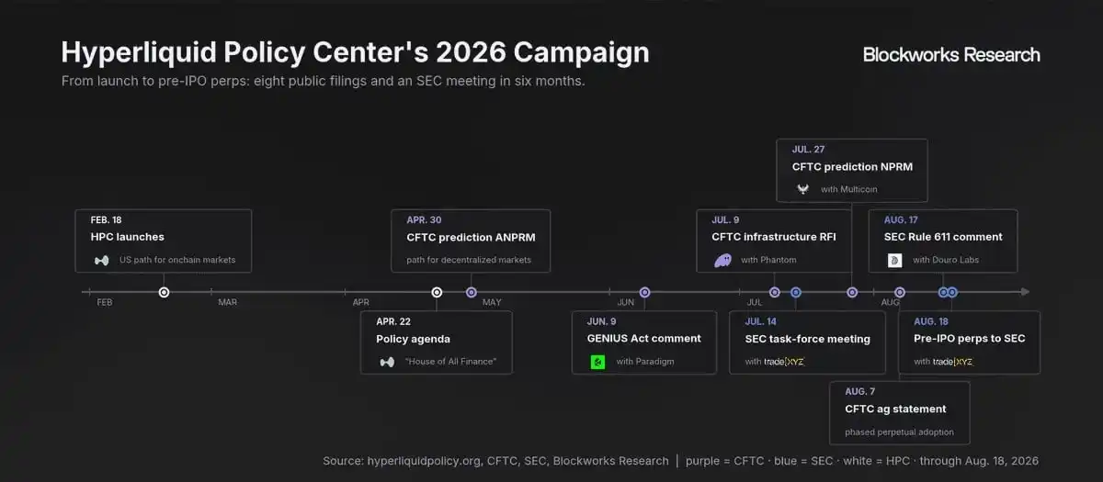Viewport: 1103px width, 482px height.
Task: Open the CFTC ag statement card
Action: [900, 413]
